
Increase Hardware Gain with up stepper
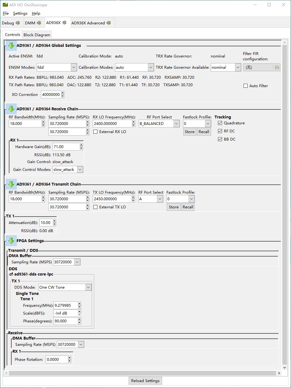[x=81, y=145]
